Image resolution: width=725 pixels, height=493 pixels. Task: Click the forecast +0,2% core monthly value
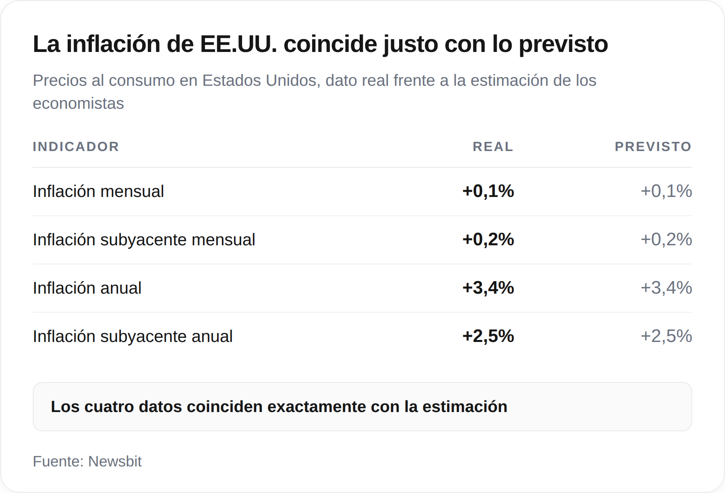click(x=666, y=240)
